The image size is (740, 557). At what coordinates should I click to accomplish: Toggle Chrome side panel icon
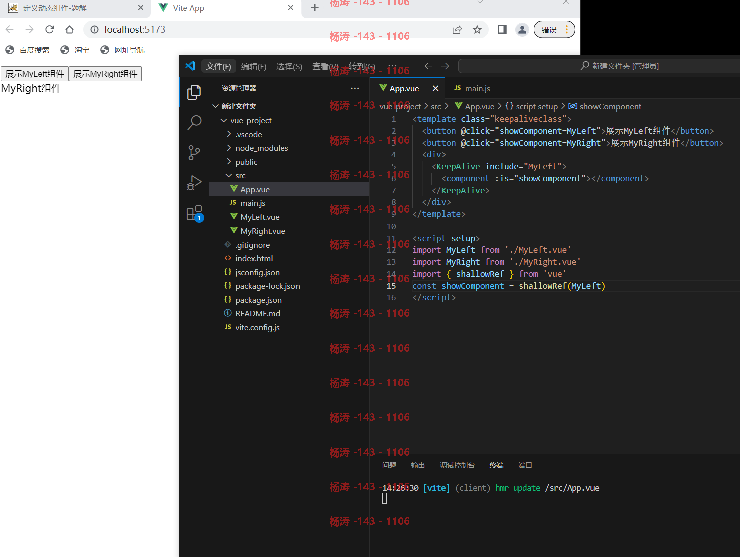(502, 30)
